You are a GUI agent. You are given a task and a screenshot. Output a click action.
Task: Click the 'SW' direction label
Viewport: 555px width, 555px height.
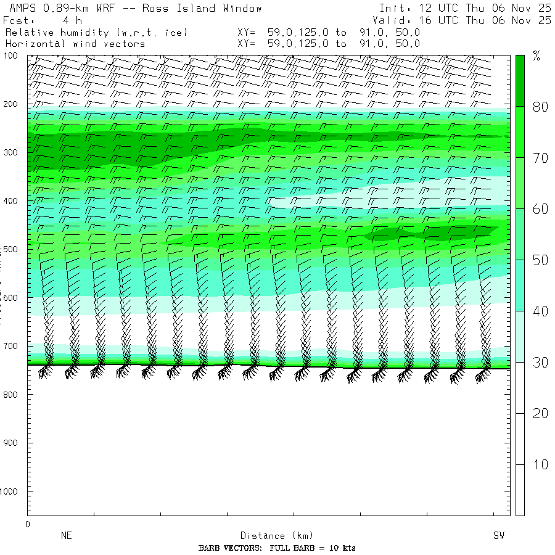click(499, 535)
